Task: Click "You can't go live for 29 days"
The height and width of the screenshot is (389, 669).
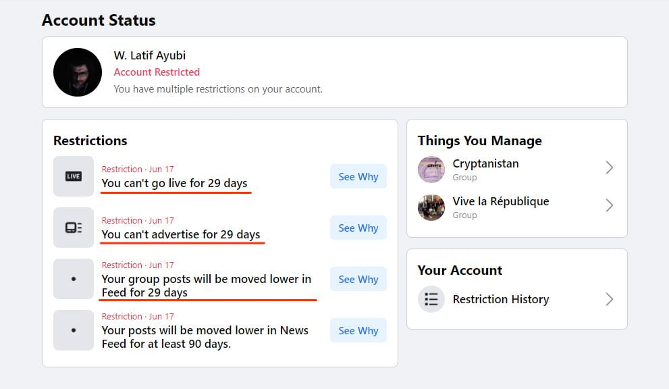Action: (174, 183)
